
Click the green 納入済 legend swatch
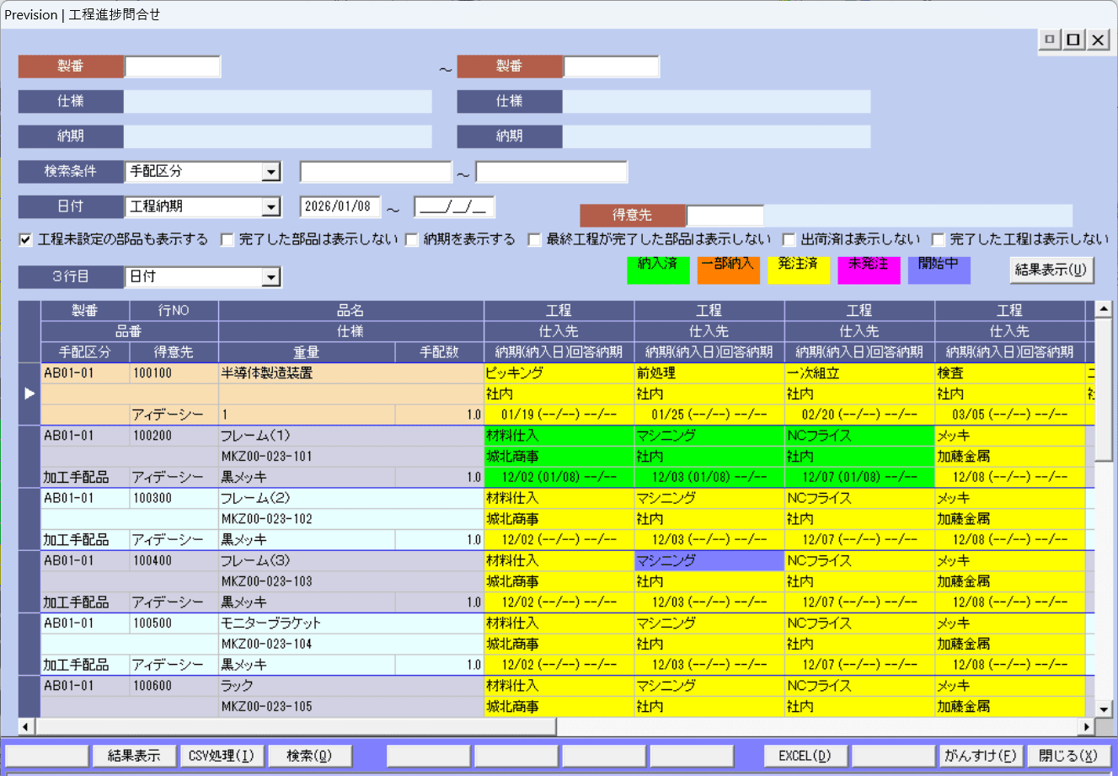pyautogui.click(x=658, y=270)
